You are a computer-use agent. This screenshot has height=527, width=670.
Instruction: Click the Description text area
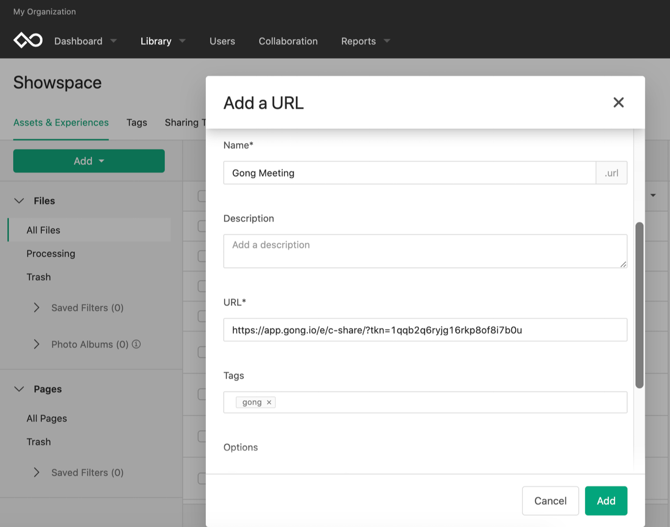tap(425, 251)
